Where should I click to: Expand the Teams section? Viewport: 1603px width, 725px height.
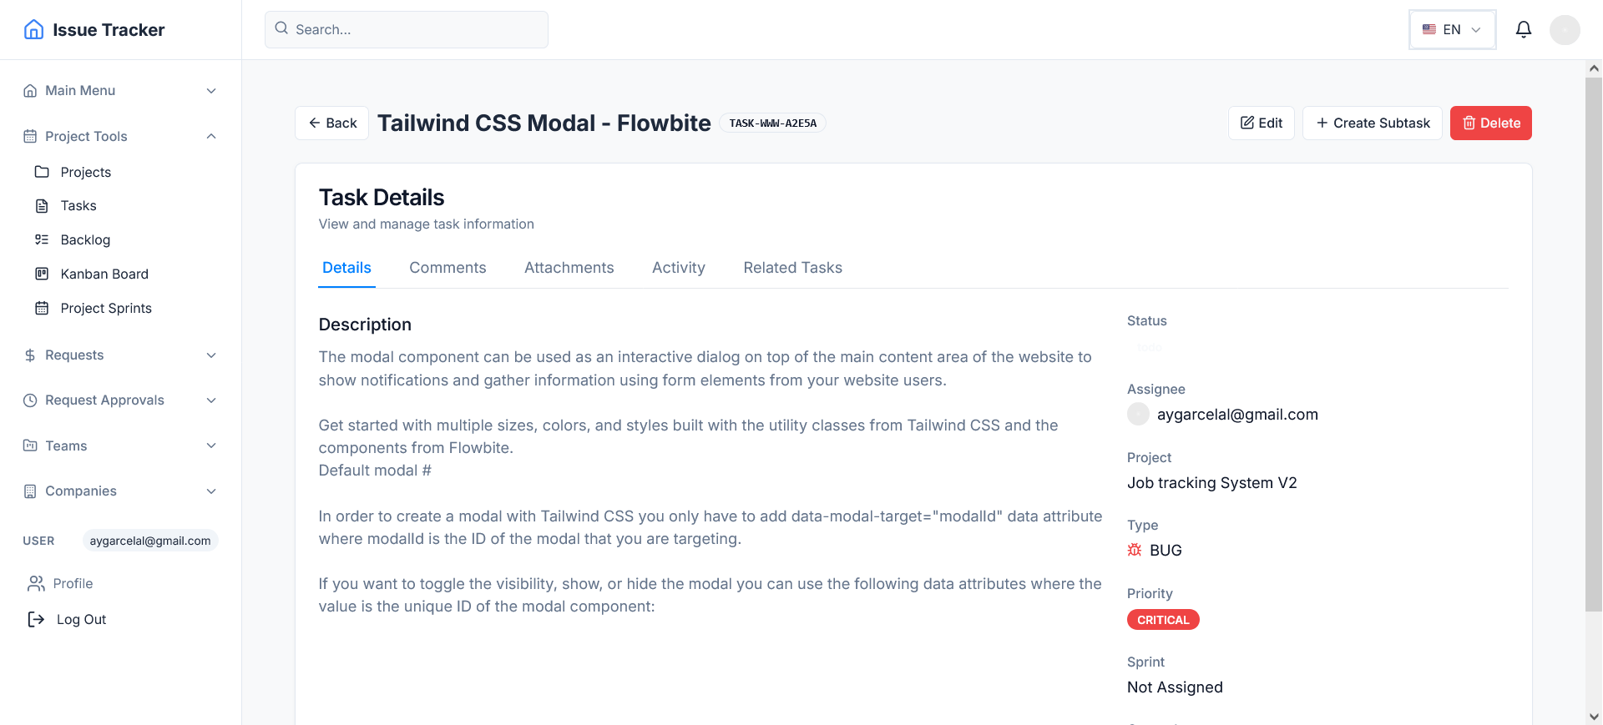[x=119, y=446]
